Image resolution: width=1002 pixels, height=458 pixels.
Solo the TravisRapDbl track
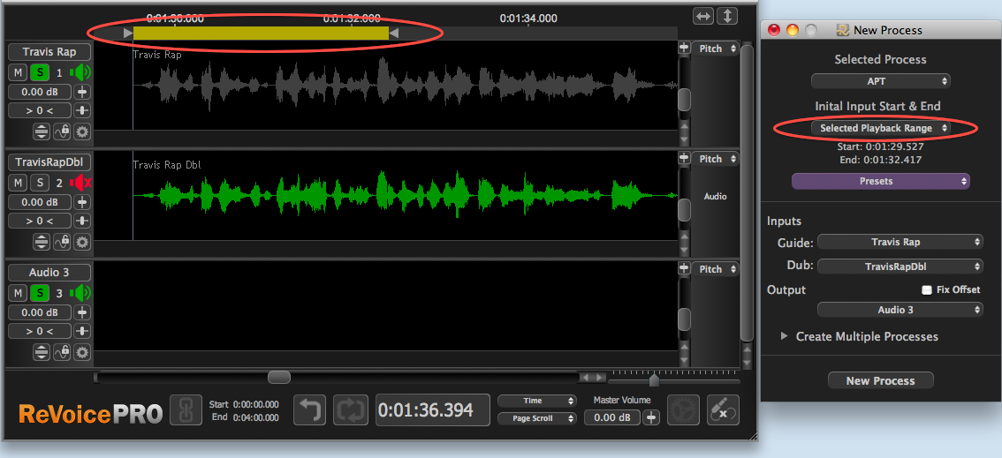40,183
